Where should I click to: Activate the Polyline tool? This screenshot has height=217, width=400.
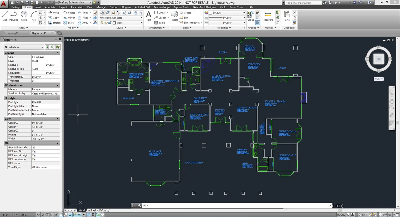pos(14,16)
